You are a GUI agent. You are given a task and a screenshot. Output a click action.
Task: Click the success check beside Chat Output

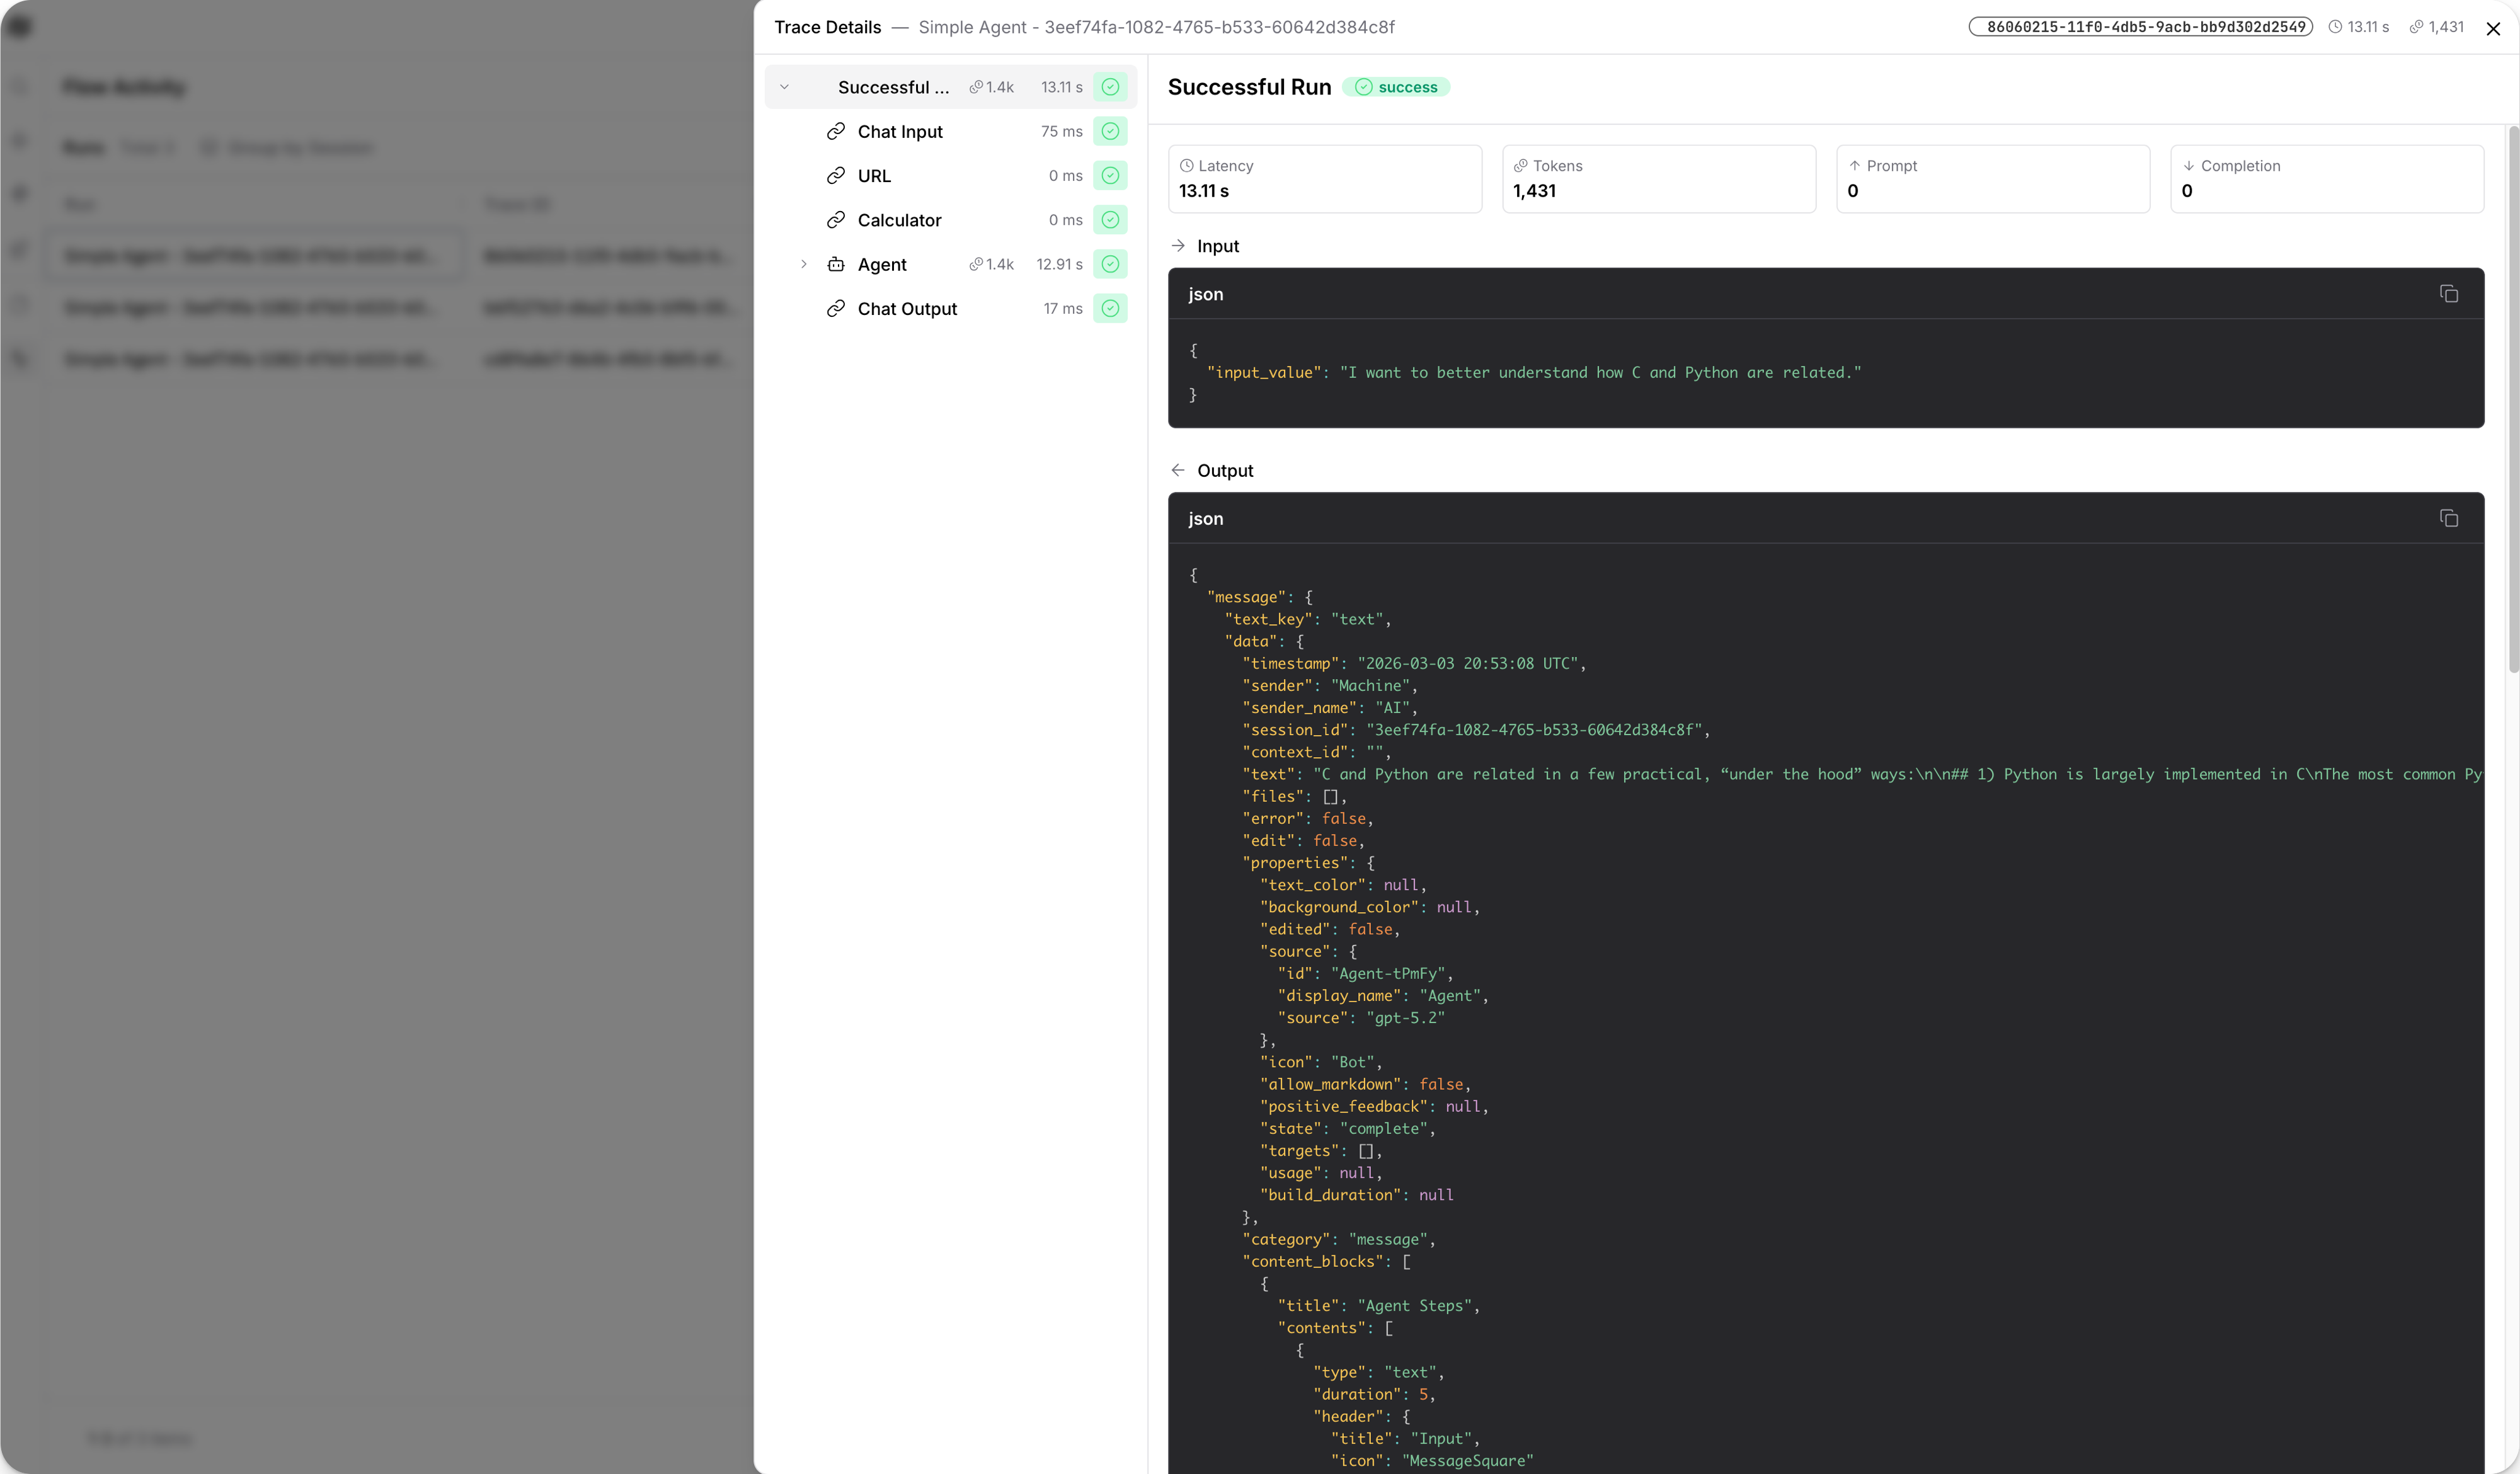point(1110,308)
